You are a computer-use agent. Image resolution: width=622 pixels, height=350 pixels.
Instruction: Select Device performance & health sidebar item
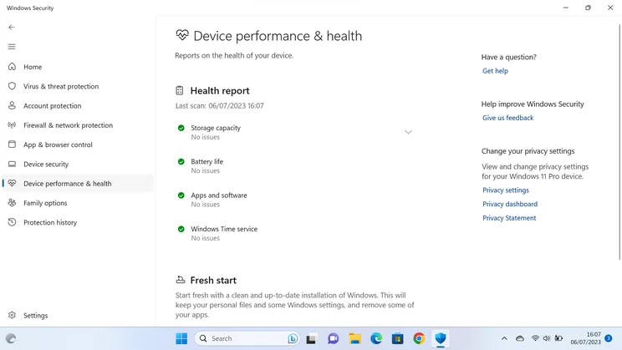tap(78, 183)
